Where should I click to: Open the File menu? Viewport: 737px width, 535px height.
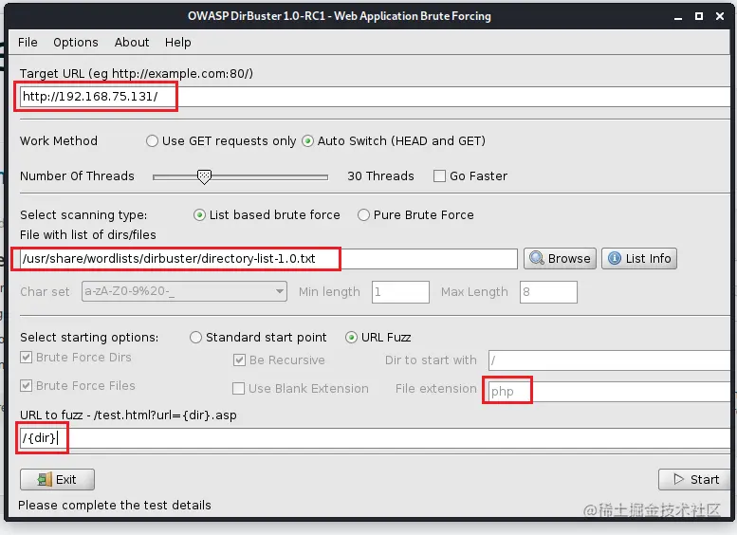point(28,43)
